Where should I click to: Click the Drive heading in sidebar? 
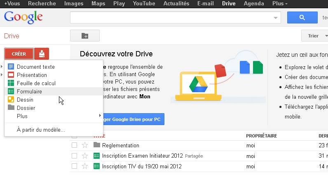pyautogui.click(x=12, y=36)
